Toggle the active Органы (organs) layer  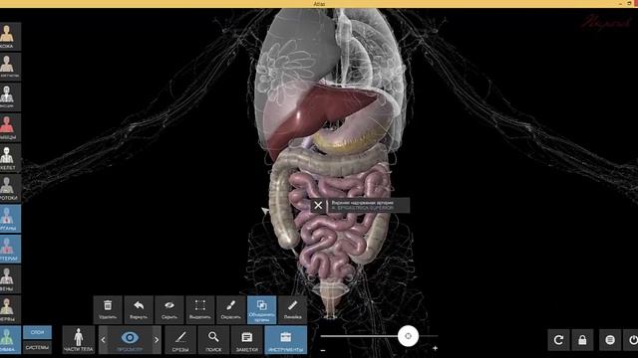point(10,219)
